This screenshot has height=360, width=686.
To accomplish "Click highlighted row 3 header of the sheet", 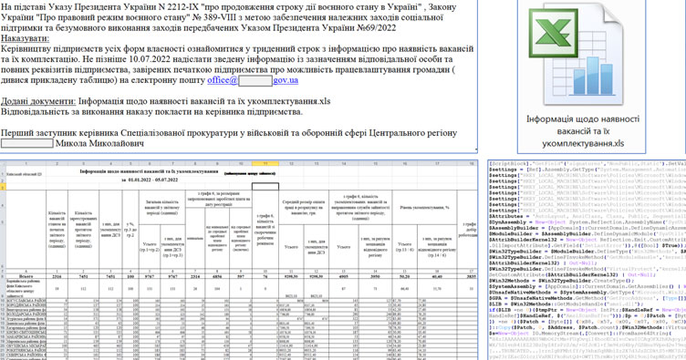I will [x=2, y=187].
